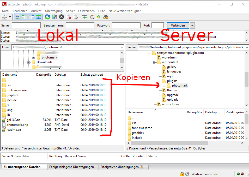Toggle local directory tree view
This screenshot has height=177, width=249.
(x=25, y=17)
